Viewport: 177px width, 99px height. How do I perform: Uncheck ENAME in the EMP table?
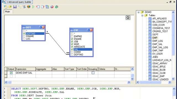[x=72, y=39]
